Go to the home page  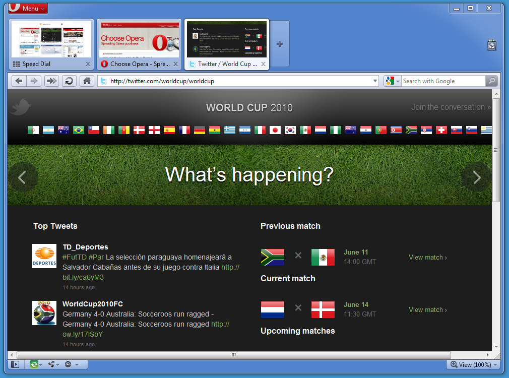[87, 81]
